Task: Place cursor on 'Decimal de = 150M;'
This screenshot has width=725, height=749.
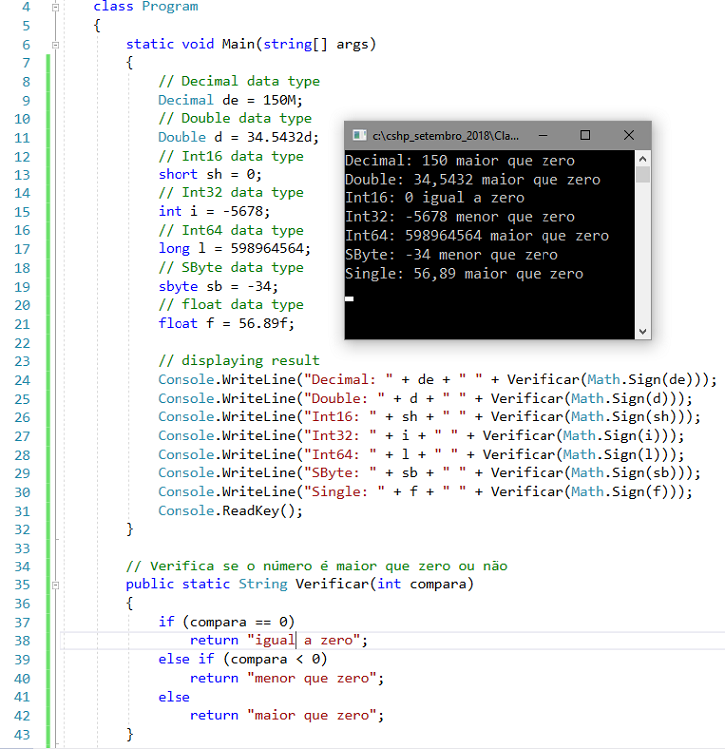Action: coord(230,100)
